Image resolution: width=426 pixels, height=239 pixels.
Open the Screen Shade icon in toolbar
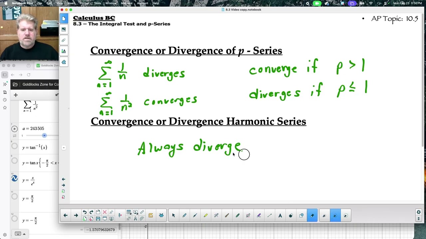pyautogui.click(x=105, y=219)
